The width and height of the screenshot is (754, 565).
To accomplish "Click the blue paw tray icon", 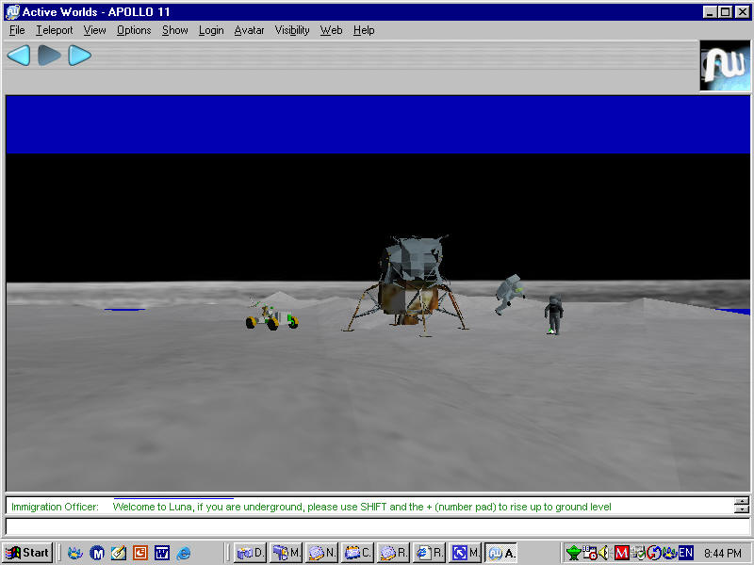I will coord(670,553).
